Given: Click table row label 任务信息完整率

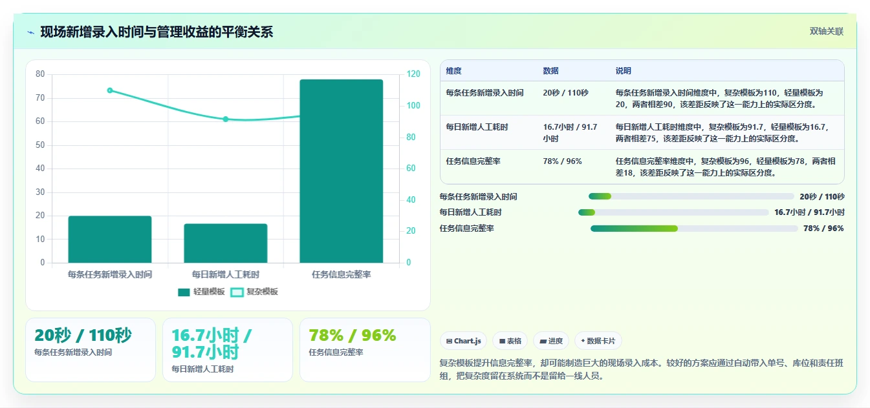Looking at the screenshot, I should pos(473,161).
